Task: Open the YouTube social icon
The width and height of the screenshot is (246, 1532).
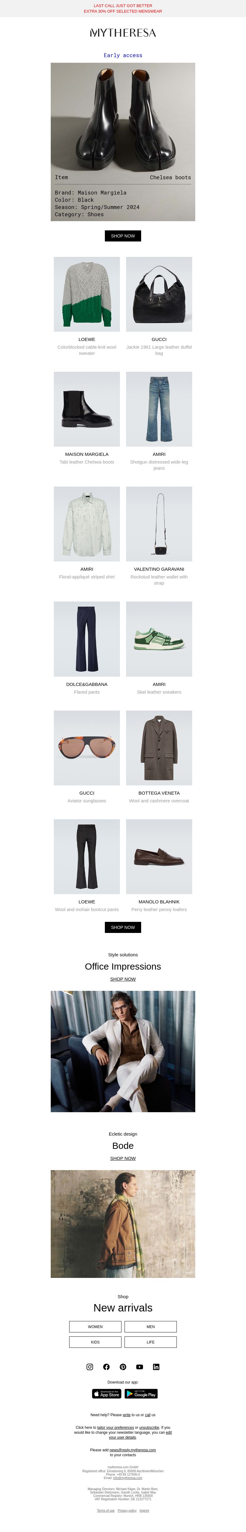Action: [x=140, y=1367]
